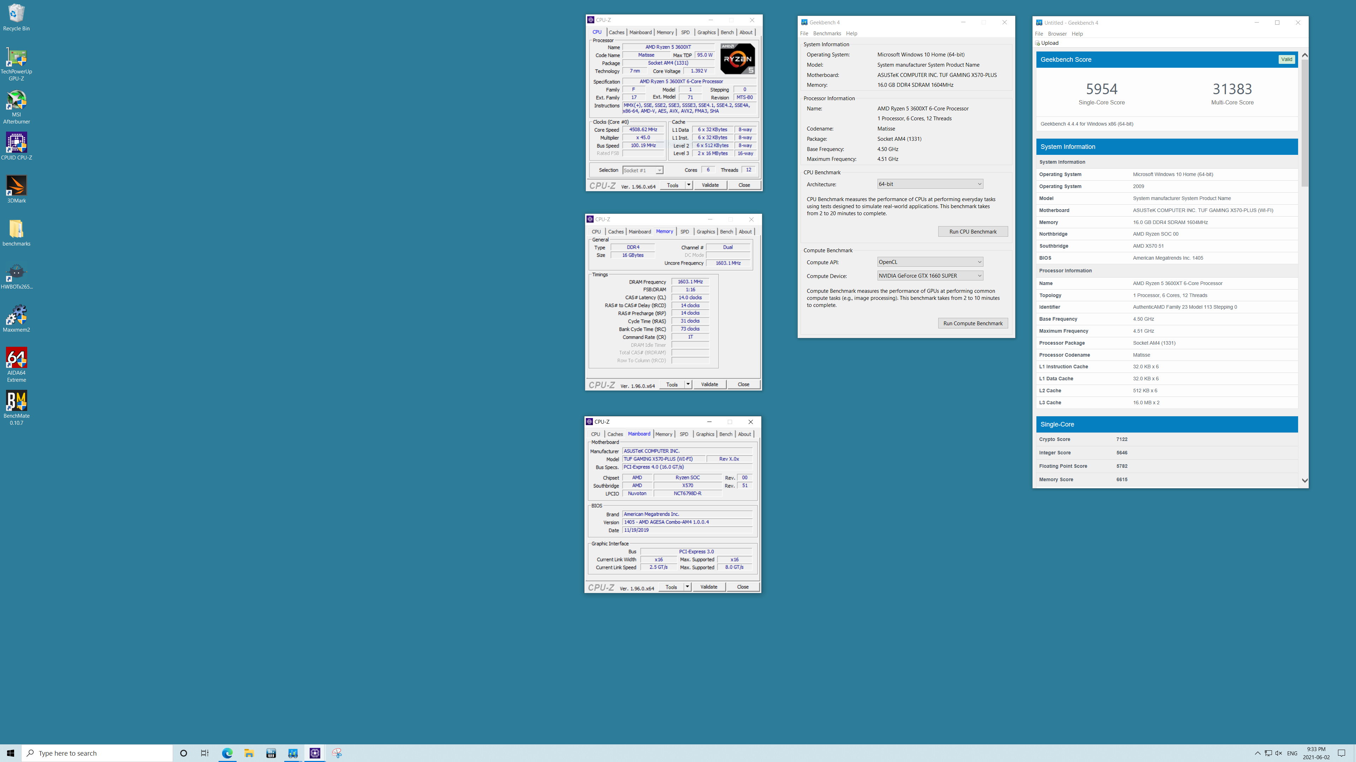Launch TechPowerUp GPU-Z from desktop
The image size is (1356, 762).
coord(16,64)
